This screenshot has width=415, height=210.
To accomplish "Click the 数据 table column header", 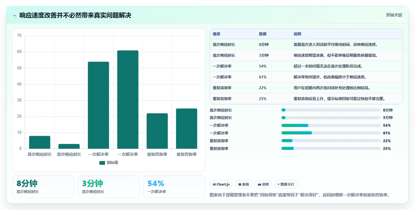I will click(x=262, y=34).
